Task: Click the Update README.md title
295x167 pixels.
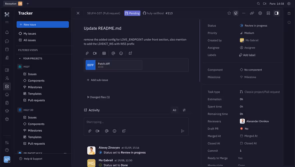Action: (x=103, y=28)
